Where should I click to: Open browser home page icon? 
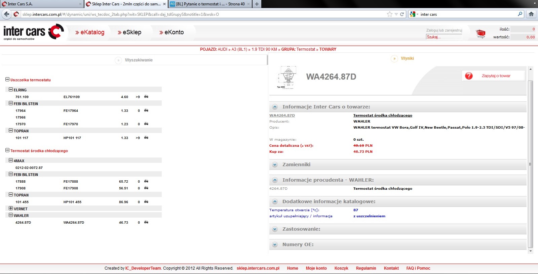(531, 14)
